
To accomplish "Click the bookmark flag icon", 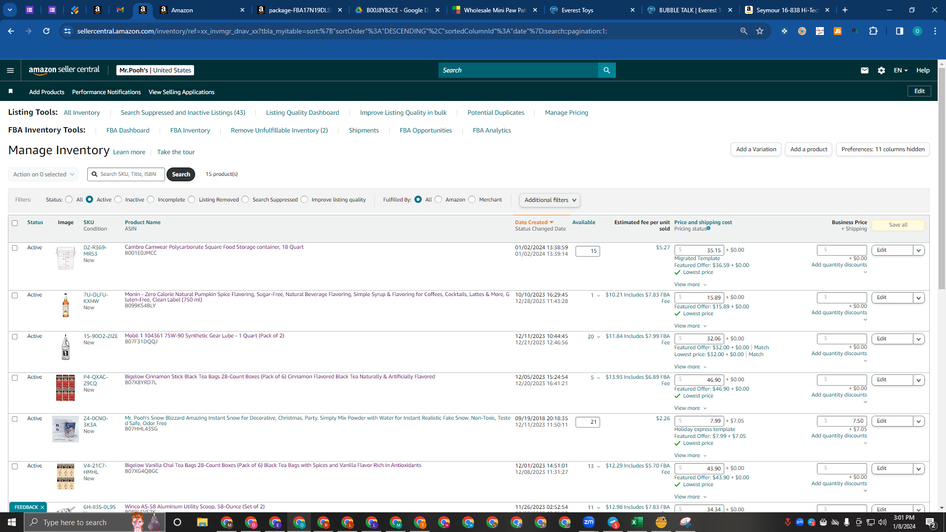I will tap(11, 92).
